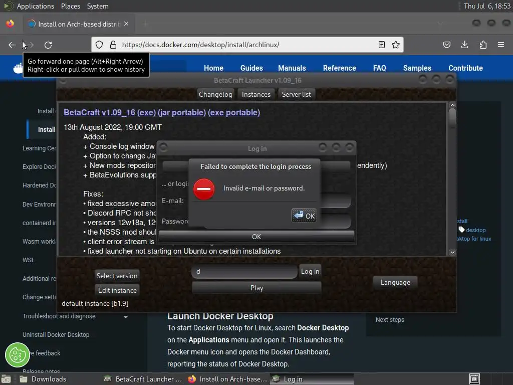
Task: Click the Firefox logo icon in tab bar
Action: (x=10, y=24)
